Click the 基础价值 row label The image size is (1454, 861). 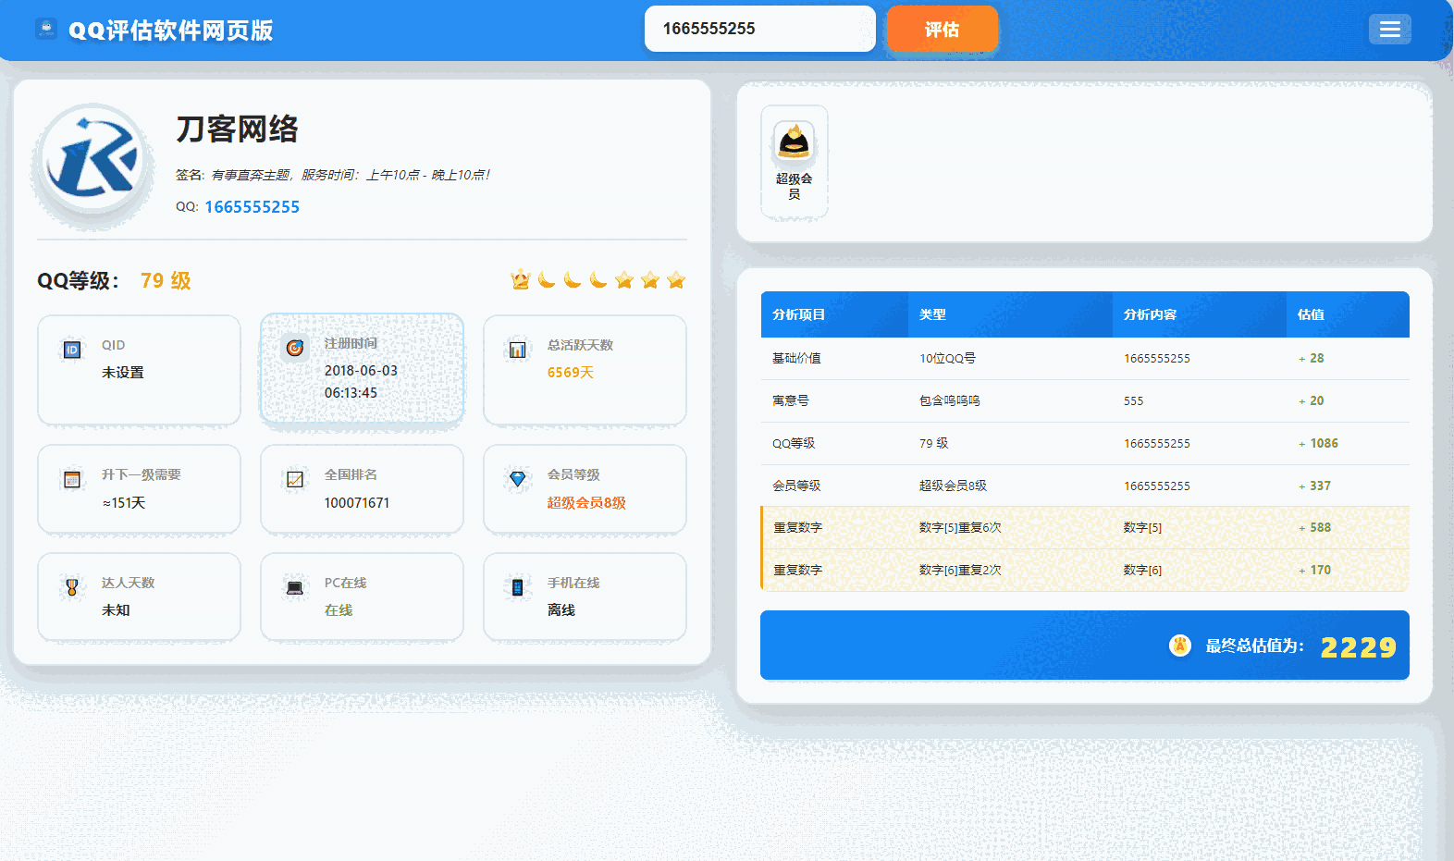[x=796, y=358]
